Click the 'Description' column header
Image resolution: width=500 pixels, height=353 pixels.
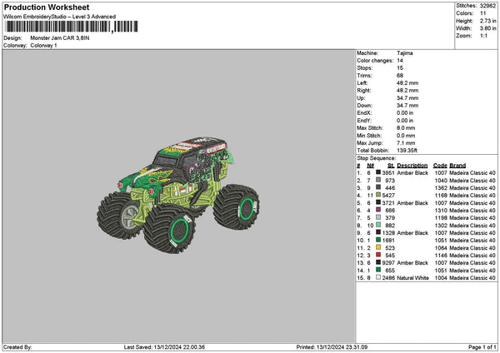click(412, 166)
